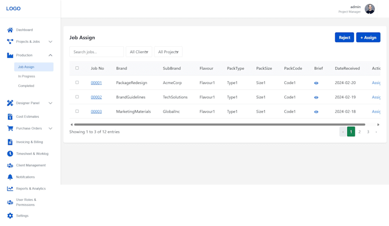Screen dimensions: 389x226
Task: Open the All Clients dropdown
Action: (x=139, y=52)
